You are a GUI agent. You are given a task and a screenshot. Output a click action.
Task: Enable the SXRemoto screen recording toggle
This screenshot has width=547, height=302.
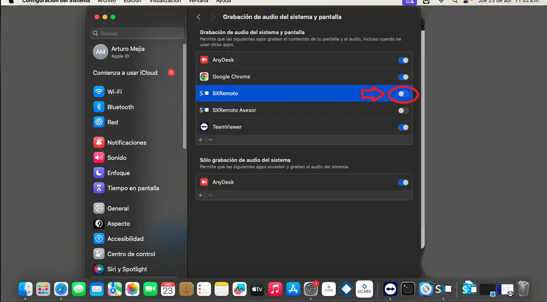[403, 93]
